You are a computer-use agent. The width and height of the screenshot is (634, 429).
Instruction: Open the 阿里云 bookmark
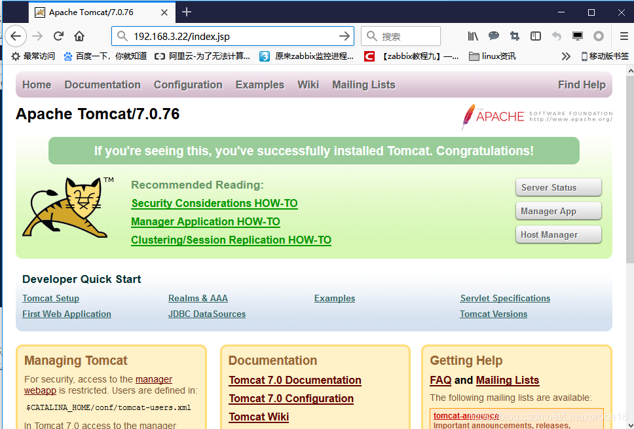202,56
